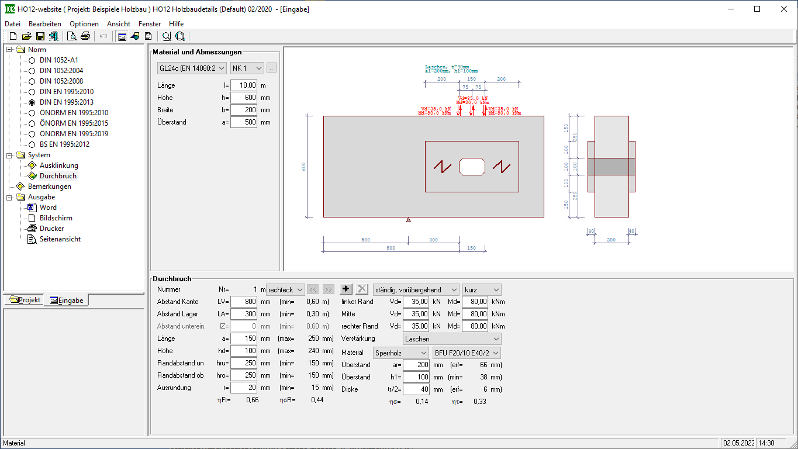Click the Durchbruch diamond icon in tree
Viewport: 798px width, 449px height.
[32, 176]
